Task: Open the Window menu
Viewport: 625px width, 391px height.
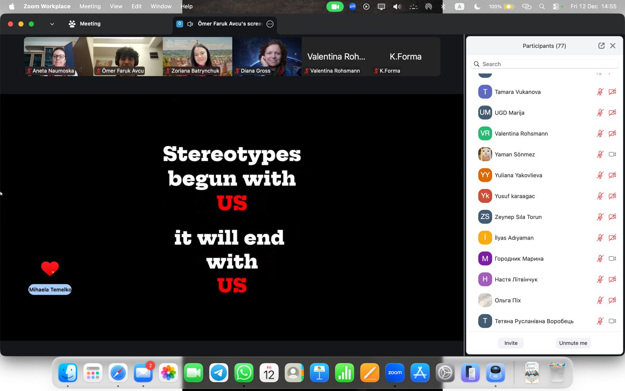Action: point(161,6)
